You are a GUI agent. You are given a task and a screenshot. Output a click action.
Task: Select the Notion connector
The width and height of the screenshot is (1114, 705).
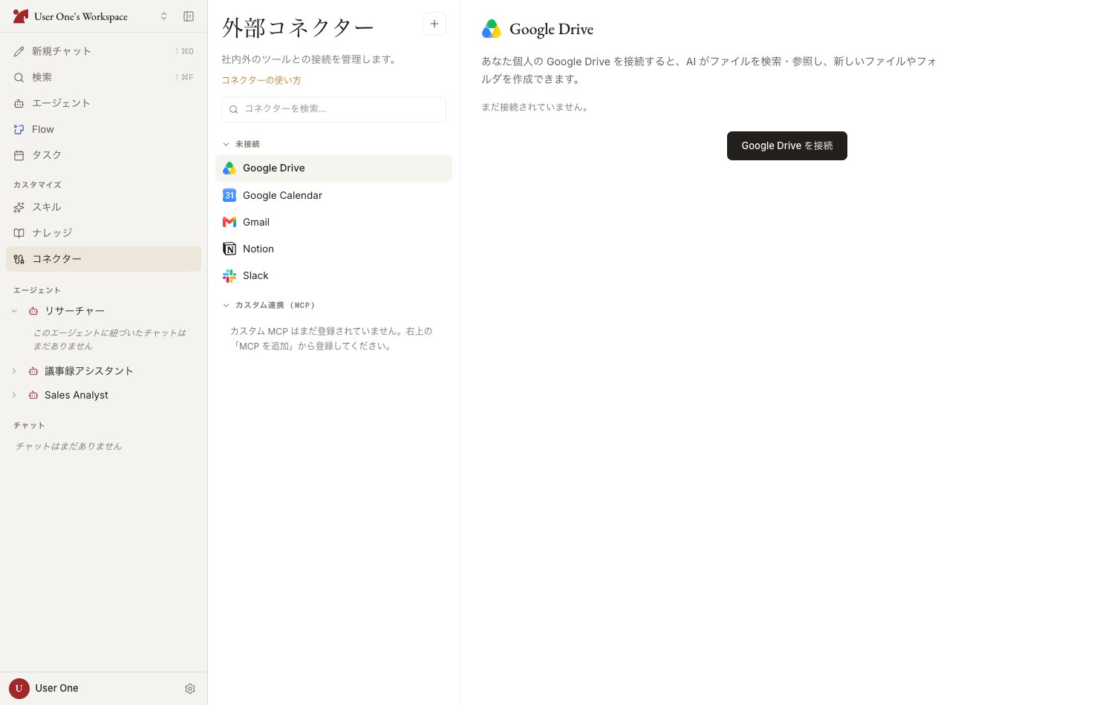click(333, 249)
